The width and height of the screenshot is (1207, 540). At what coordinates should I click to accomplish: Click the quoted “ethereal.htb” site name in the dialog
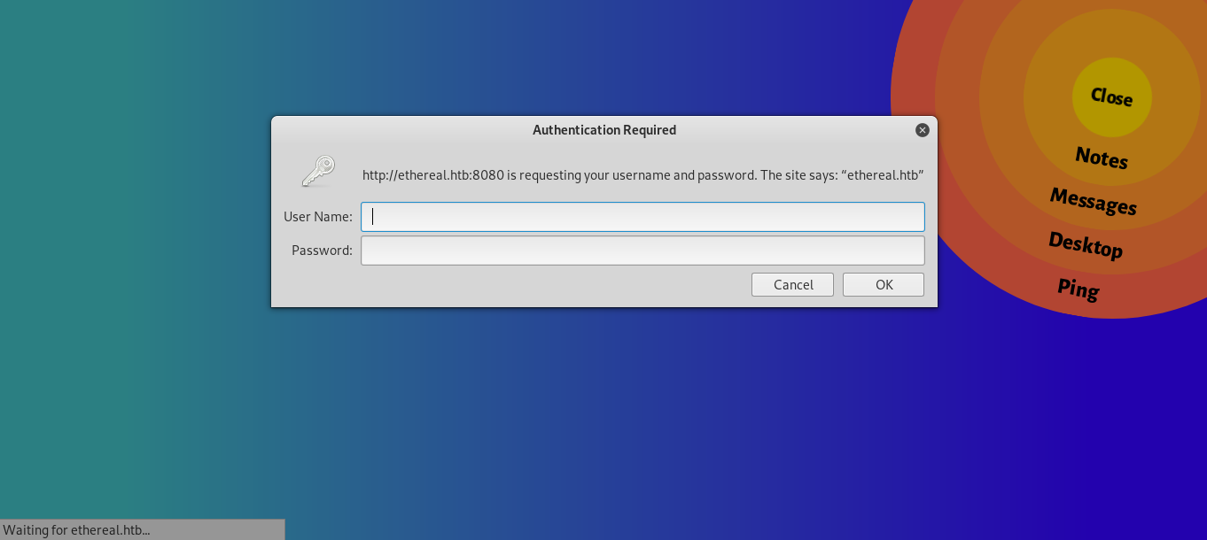point(882,175)
